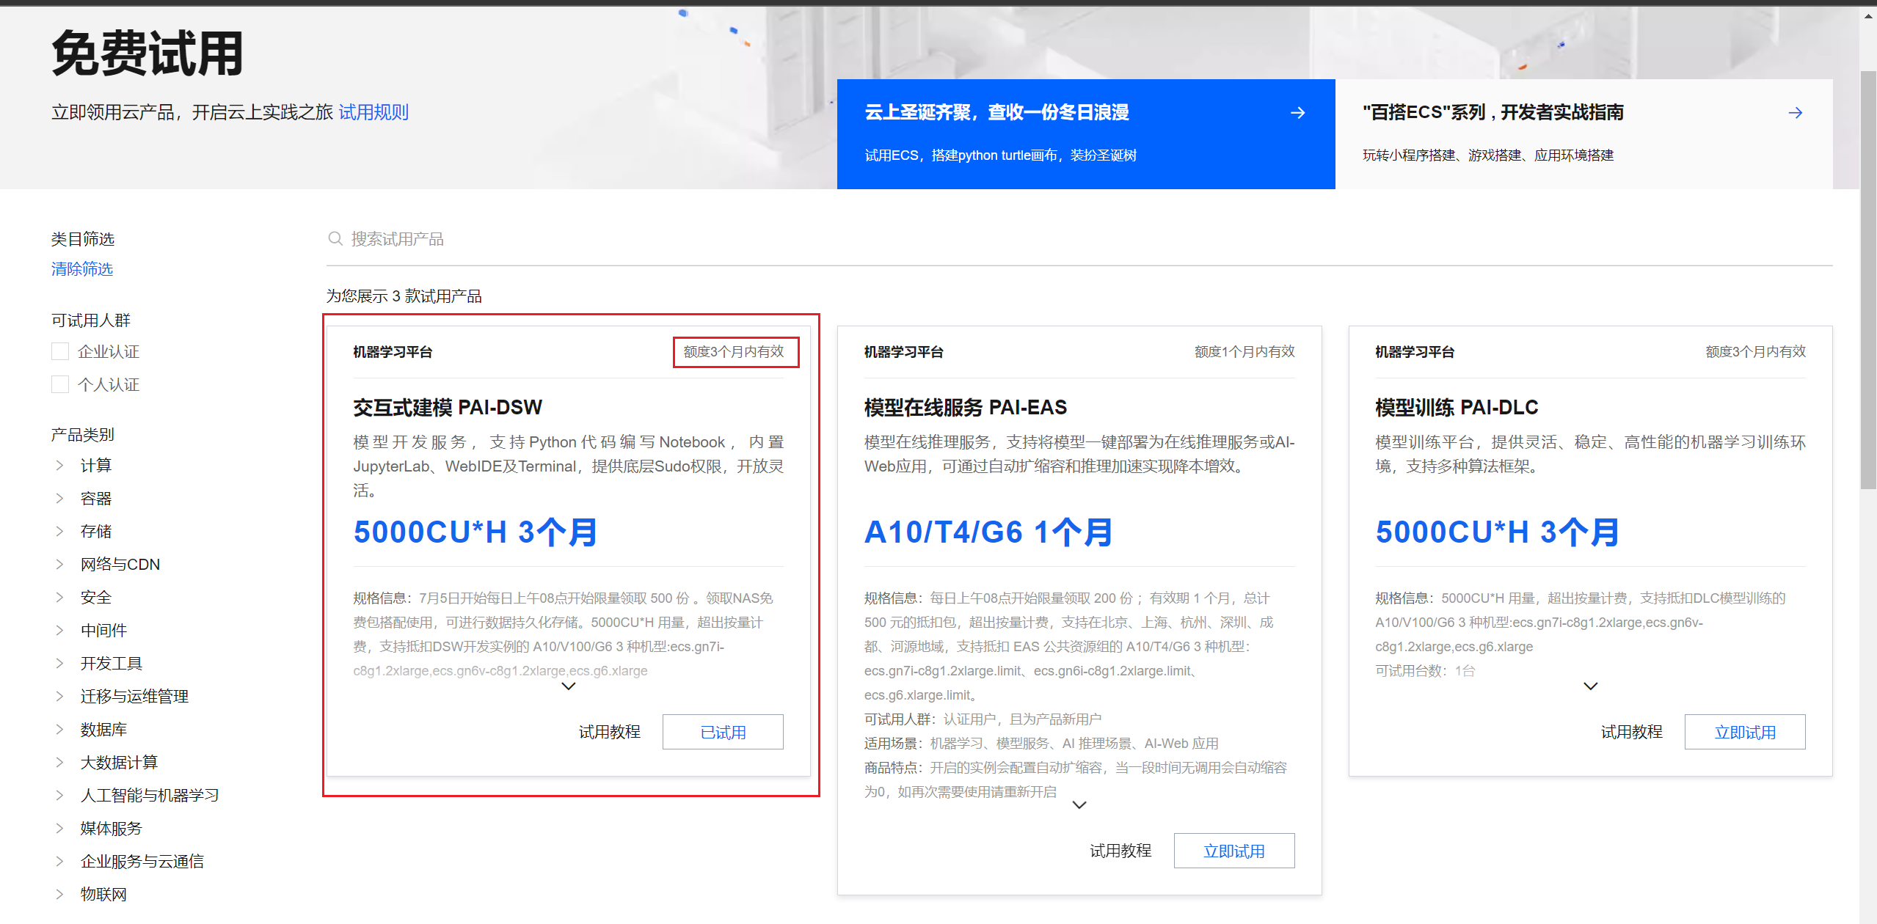1877x924 pixels.
Task: Expand the 容器 product category
Action: [95, 499]
